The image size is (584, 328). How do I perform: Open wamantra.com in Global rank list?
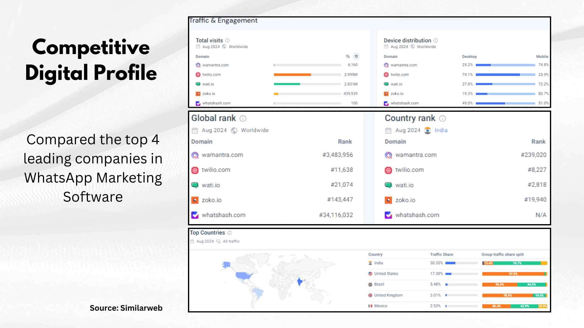tap(222, 155)
